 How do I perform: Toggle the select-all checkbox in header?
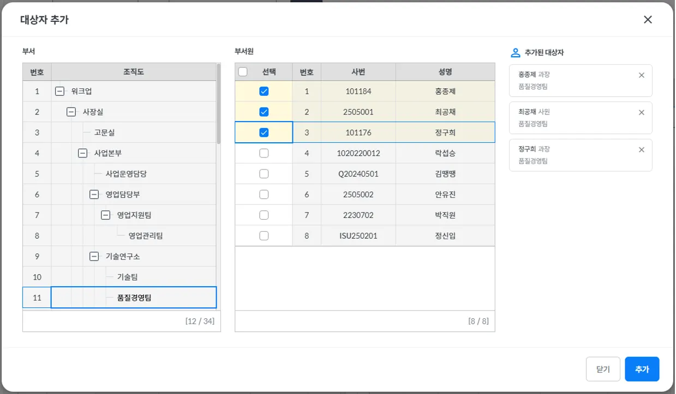[x=243, y=72]
